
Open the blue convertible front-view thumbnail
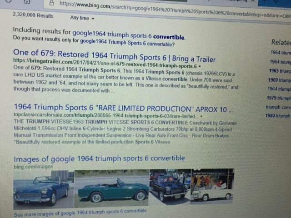44,190
